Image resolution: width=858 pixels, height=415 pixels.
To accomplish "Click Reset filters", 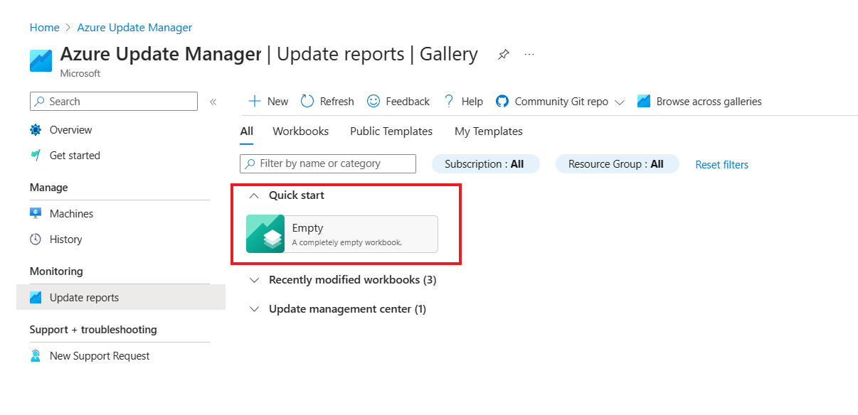I will click(x=721, y=164).
